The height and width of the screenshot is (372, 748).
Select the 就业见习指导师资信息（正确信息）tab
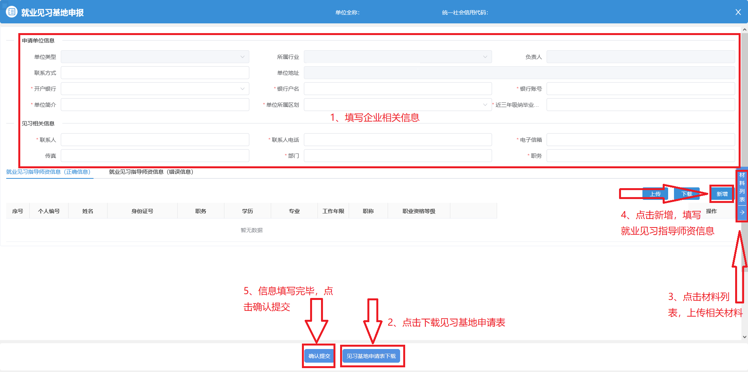point(49,172)
